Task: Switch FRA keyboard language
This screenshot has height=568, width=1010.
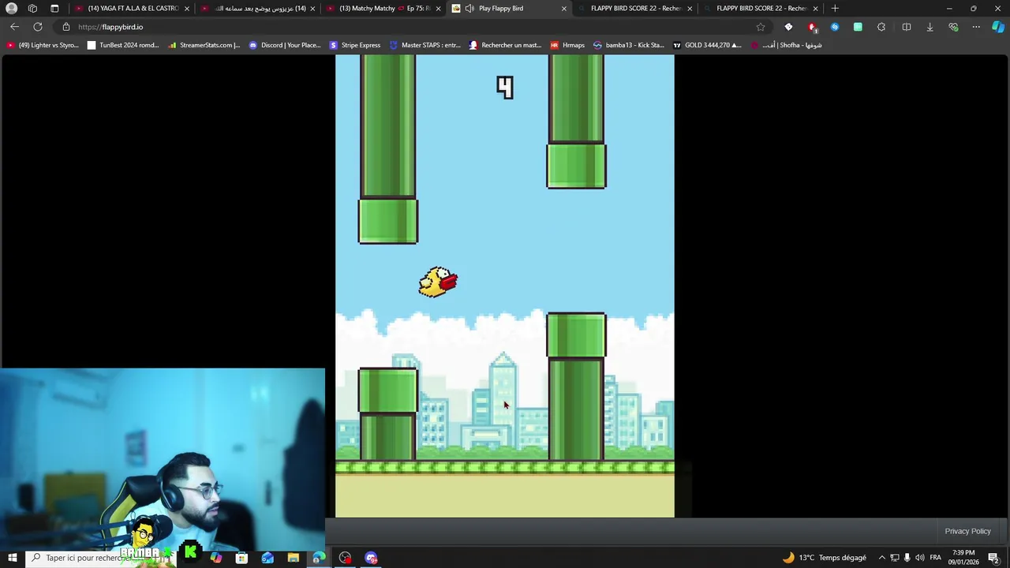Action: click(x=936, y=558)
